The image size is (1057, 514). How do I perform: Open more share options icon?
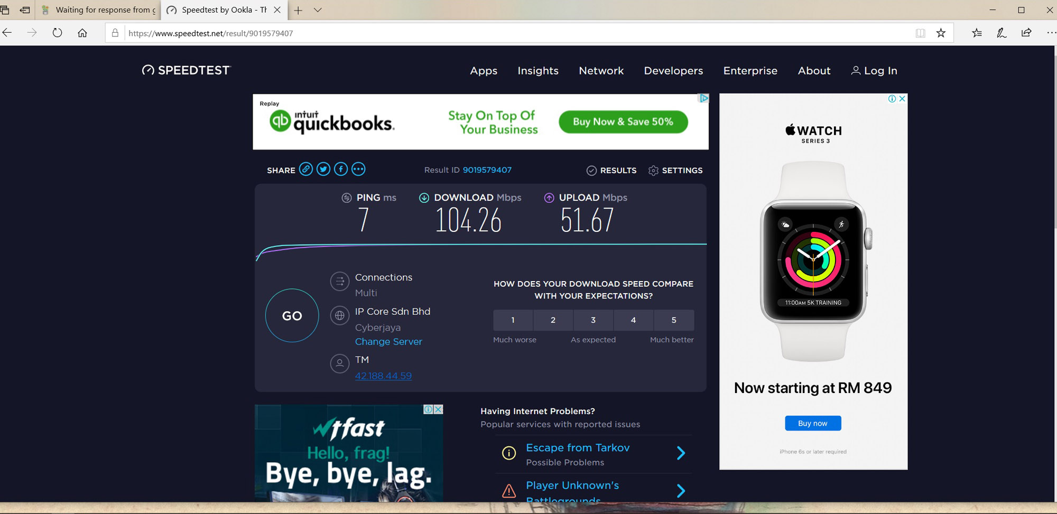(358, 169)
